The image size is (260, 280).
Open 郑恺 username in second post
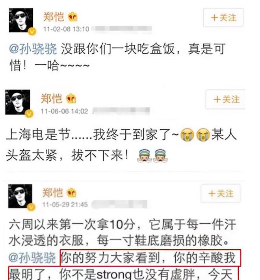point(52,98)
